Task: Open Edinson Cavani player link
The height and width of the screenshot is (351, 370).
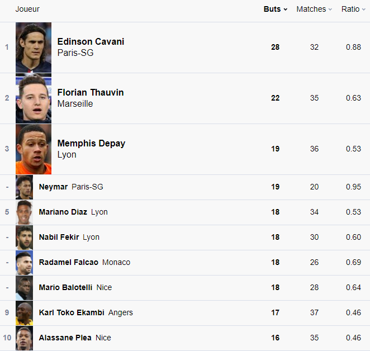Action: [91, 42]
